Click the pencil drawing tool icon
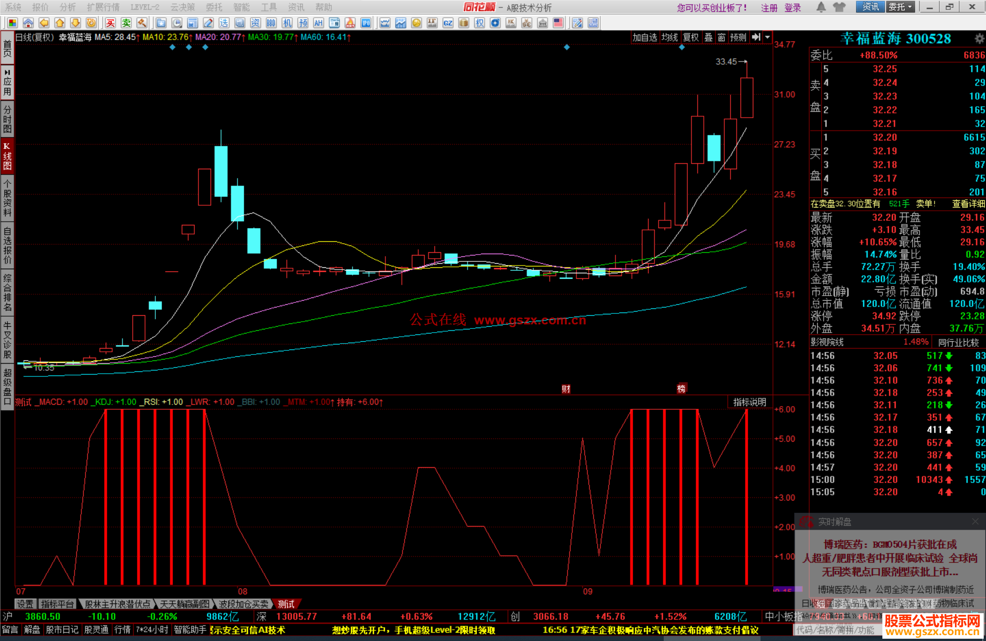The height and width of the screenshot is (641, 986). pyautogui.click(x=208, y=23)
